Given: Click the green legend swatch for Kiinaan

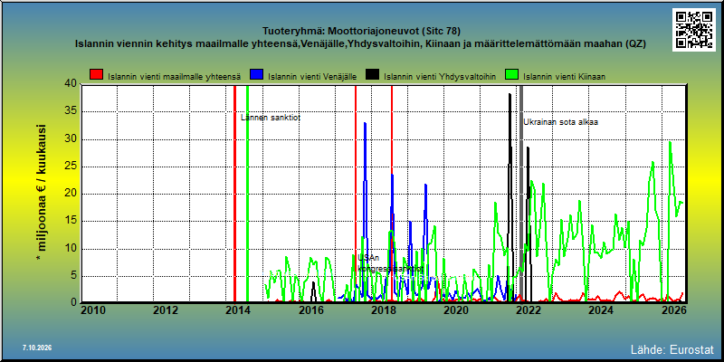Looking at the screenshot, I should [x=511, y=74].
